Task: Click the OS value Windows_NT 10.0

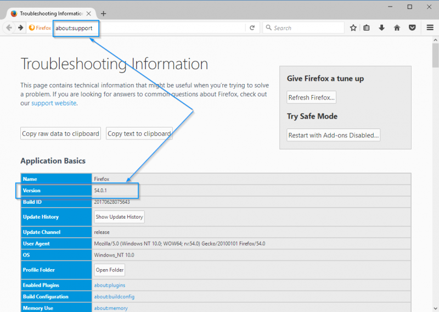Action: [x=114, y=255]
